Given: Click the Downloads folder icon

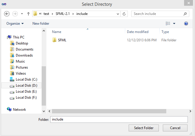Looking at the screenshot, I should [x=12, y=55].
